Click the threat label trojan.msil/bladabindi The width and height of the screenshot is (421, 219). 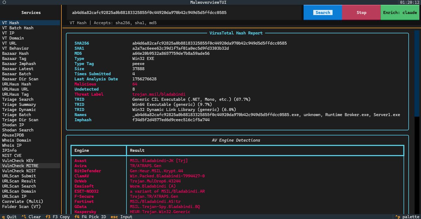pos(159,94)
